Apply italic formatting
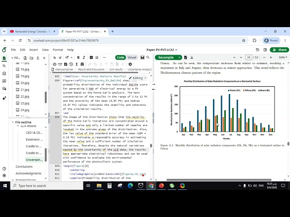Viewport: 290px width, 217px height. tap(84, 57)
